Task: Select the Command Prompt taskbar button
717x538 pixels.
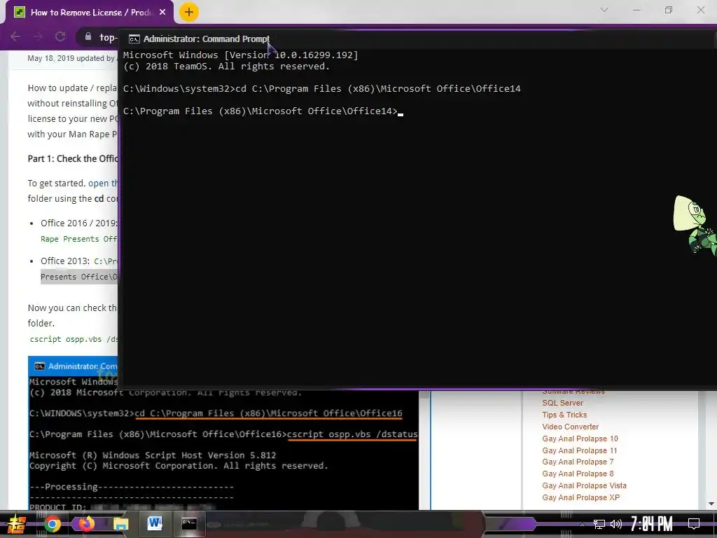Action: 189,523
